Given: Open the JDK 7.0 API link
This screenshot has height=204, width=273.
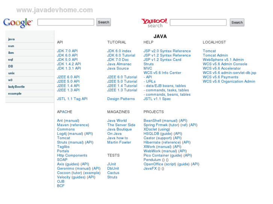Looking at the screenshot, I should [x=67, y=51].
